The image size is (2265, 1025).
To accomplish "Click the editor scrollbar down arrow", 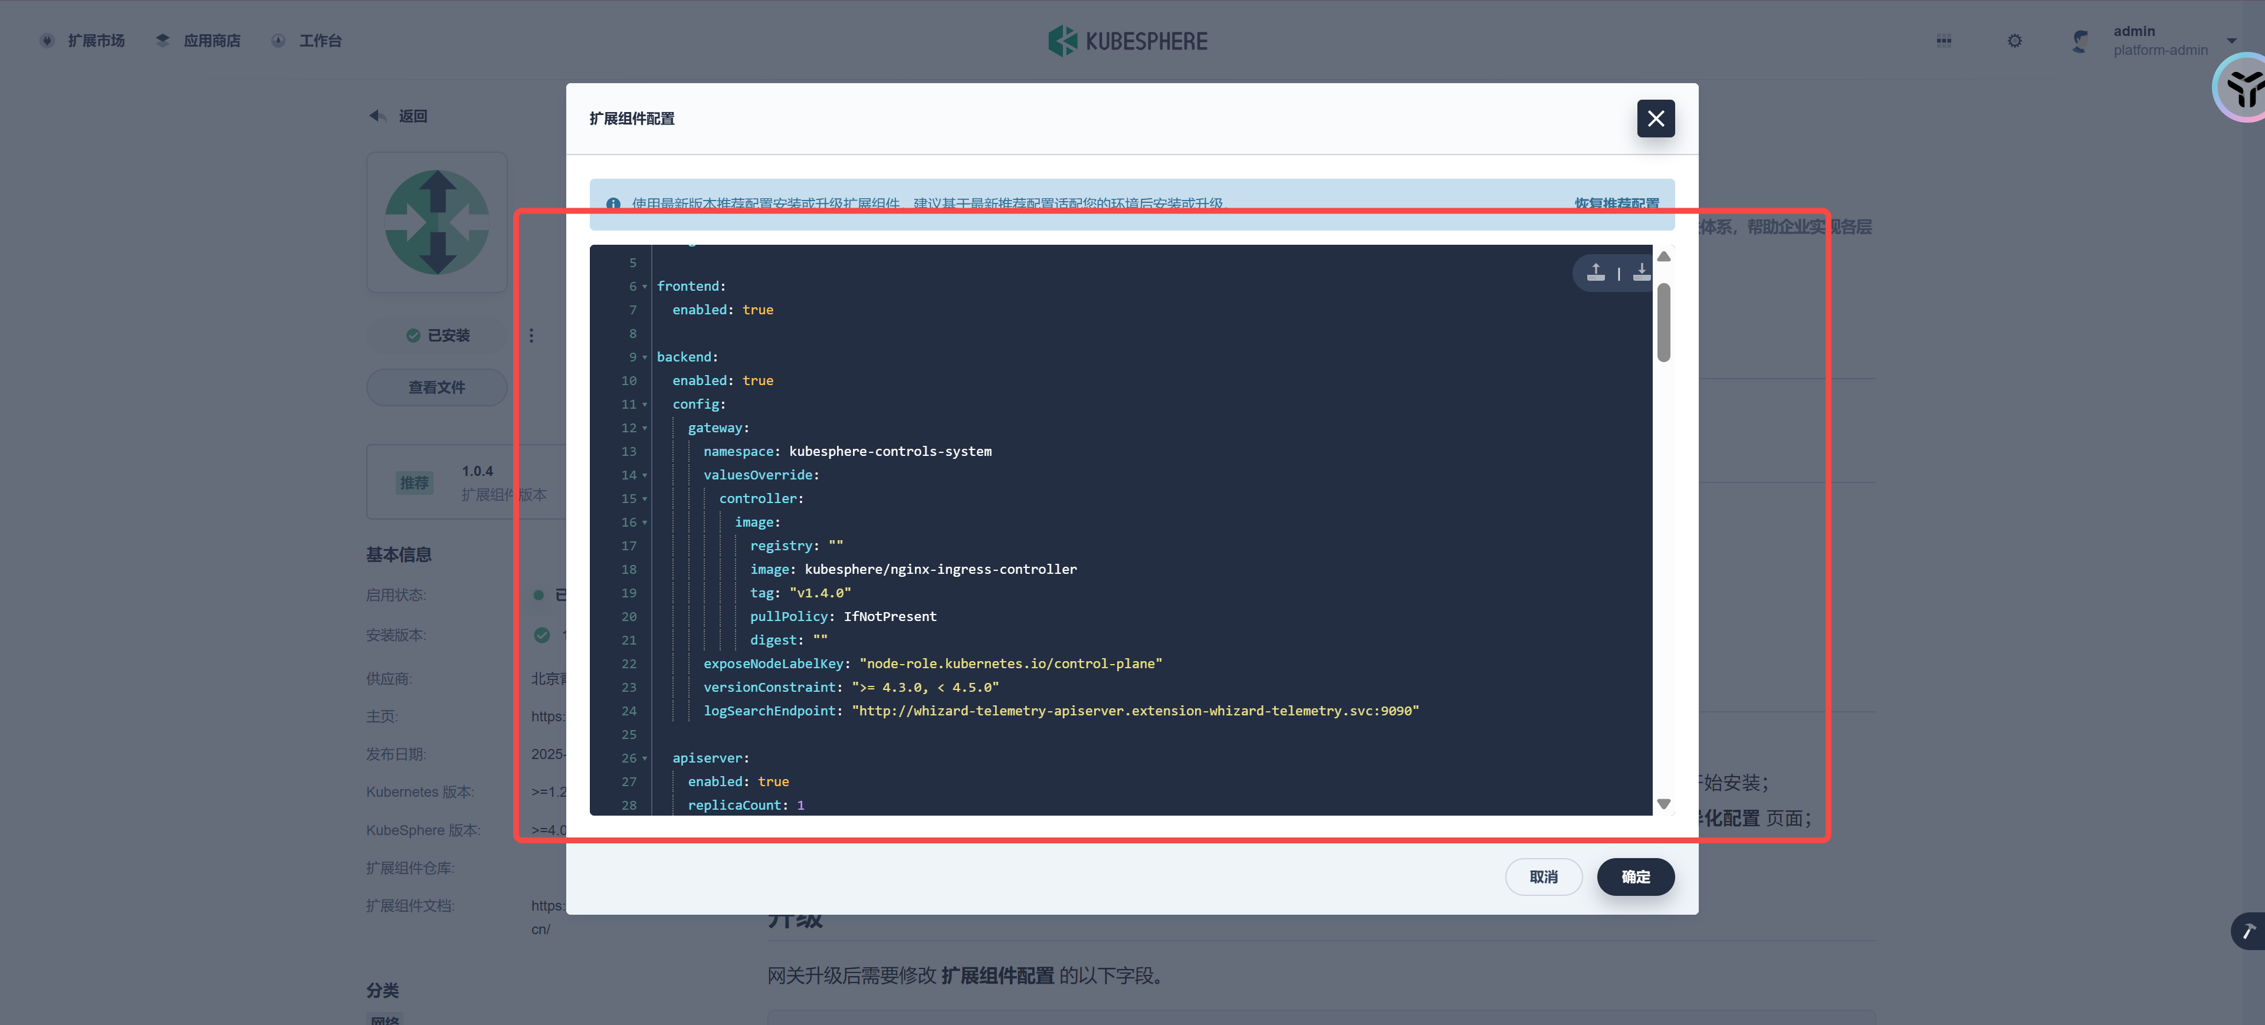I will [x=1663, y=804].
